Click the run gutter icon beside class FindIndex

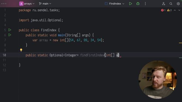click(10, 30)
